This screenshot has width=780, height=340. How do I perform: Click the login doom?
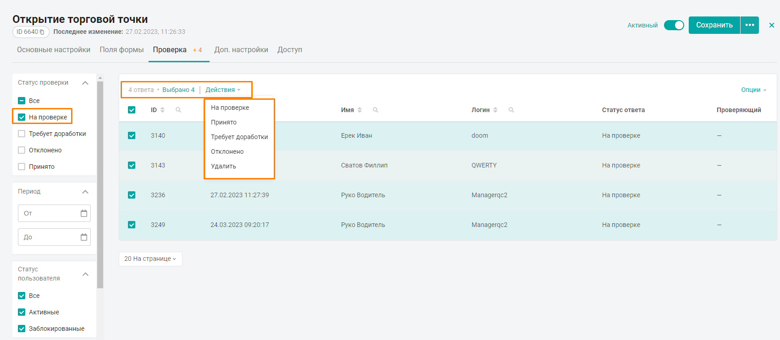(x=480, y=135)
